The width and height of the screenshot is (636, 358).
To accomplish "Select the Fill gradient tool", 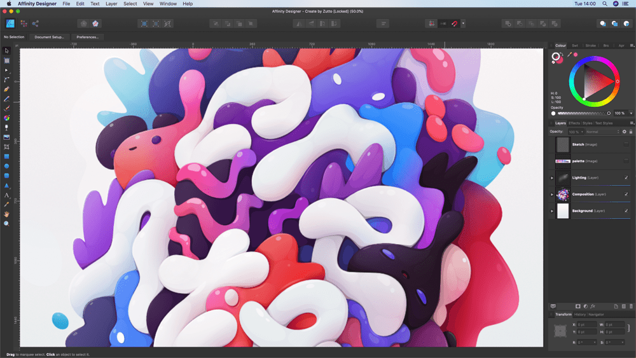I will (6, 118).
